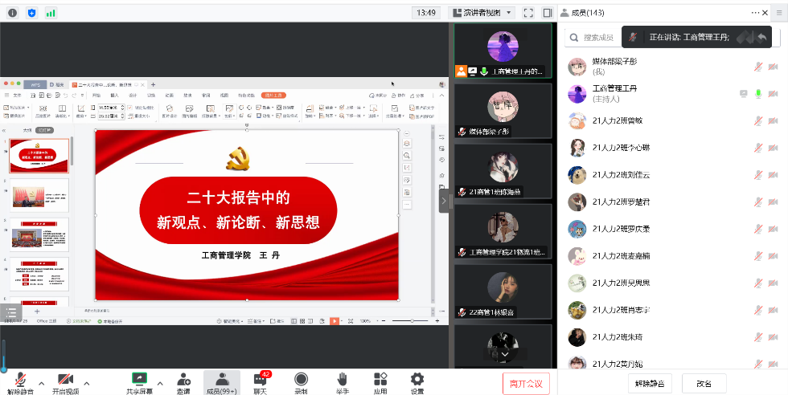Open 演讲者视图 view dropdown

coord(482,13)
